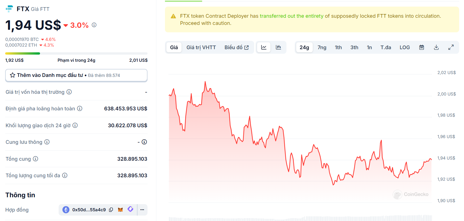Viewport: 464px width, 221px height.
Task: Expand chart to fullscreen
Action: pos(451,47)
